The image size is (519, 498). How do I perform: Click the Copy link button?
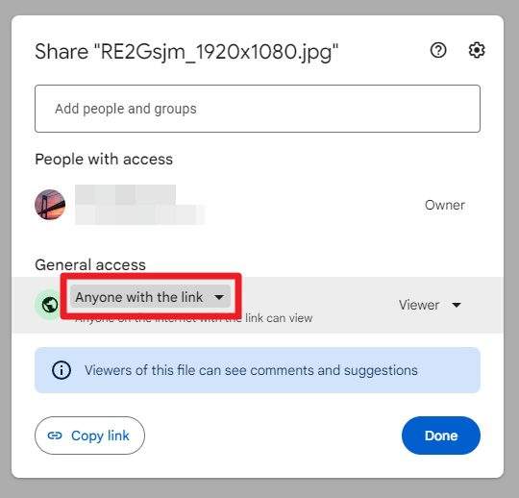[89, 436]
